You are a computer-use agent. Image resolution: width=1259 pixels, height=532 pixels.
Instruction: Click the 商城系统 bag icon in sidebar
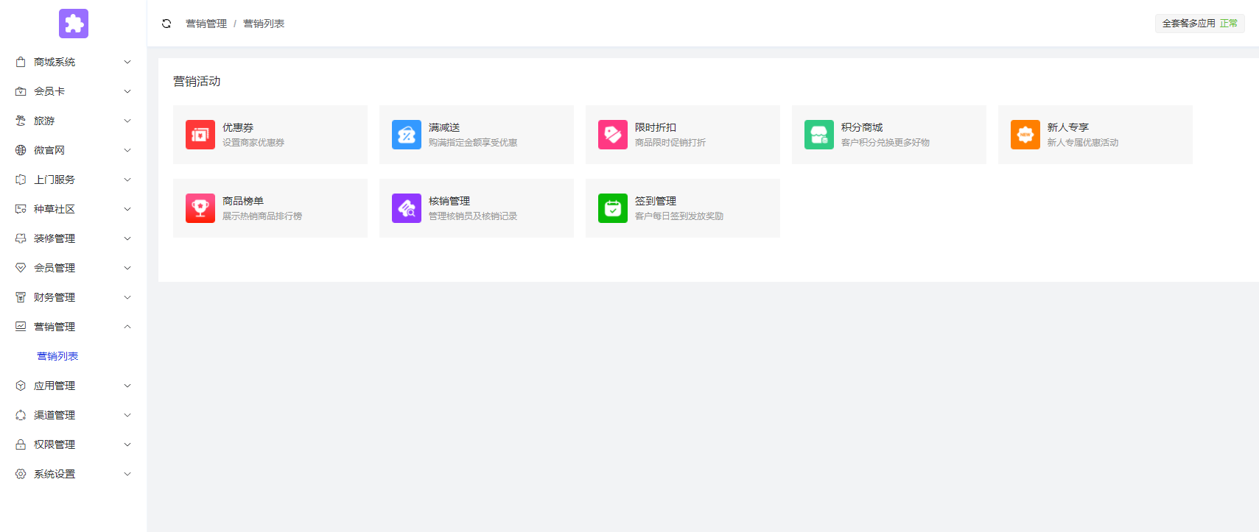tap(21, 62)
